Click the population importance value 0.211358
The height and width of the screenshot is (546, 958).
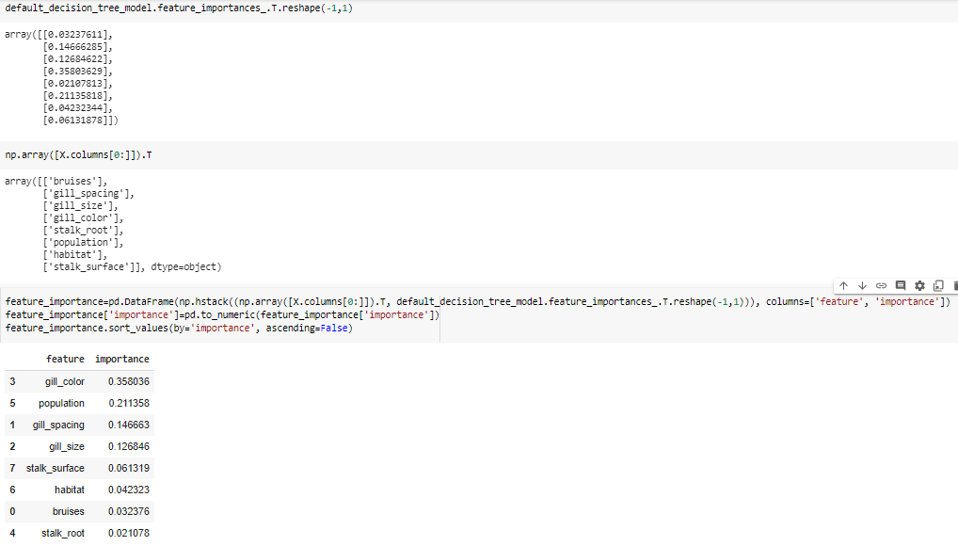[129, 403]
